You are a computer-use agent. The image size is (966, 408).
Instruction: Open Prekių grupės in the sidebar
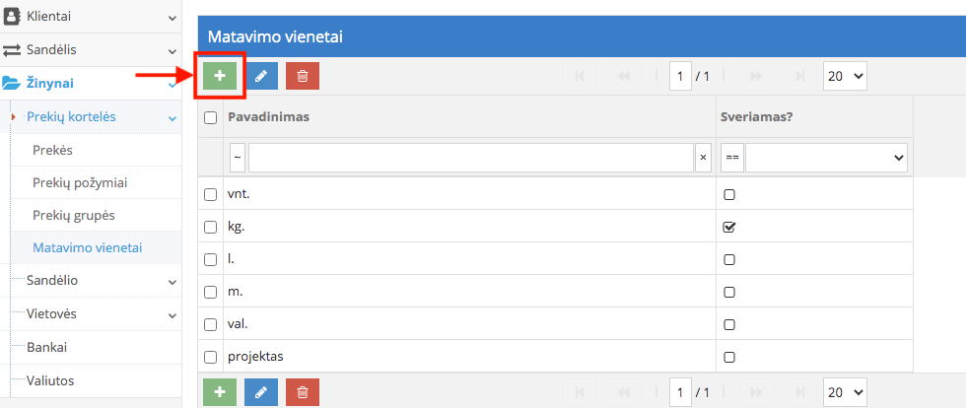click(x=74, y=215)
